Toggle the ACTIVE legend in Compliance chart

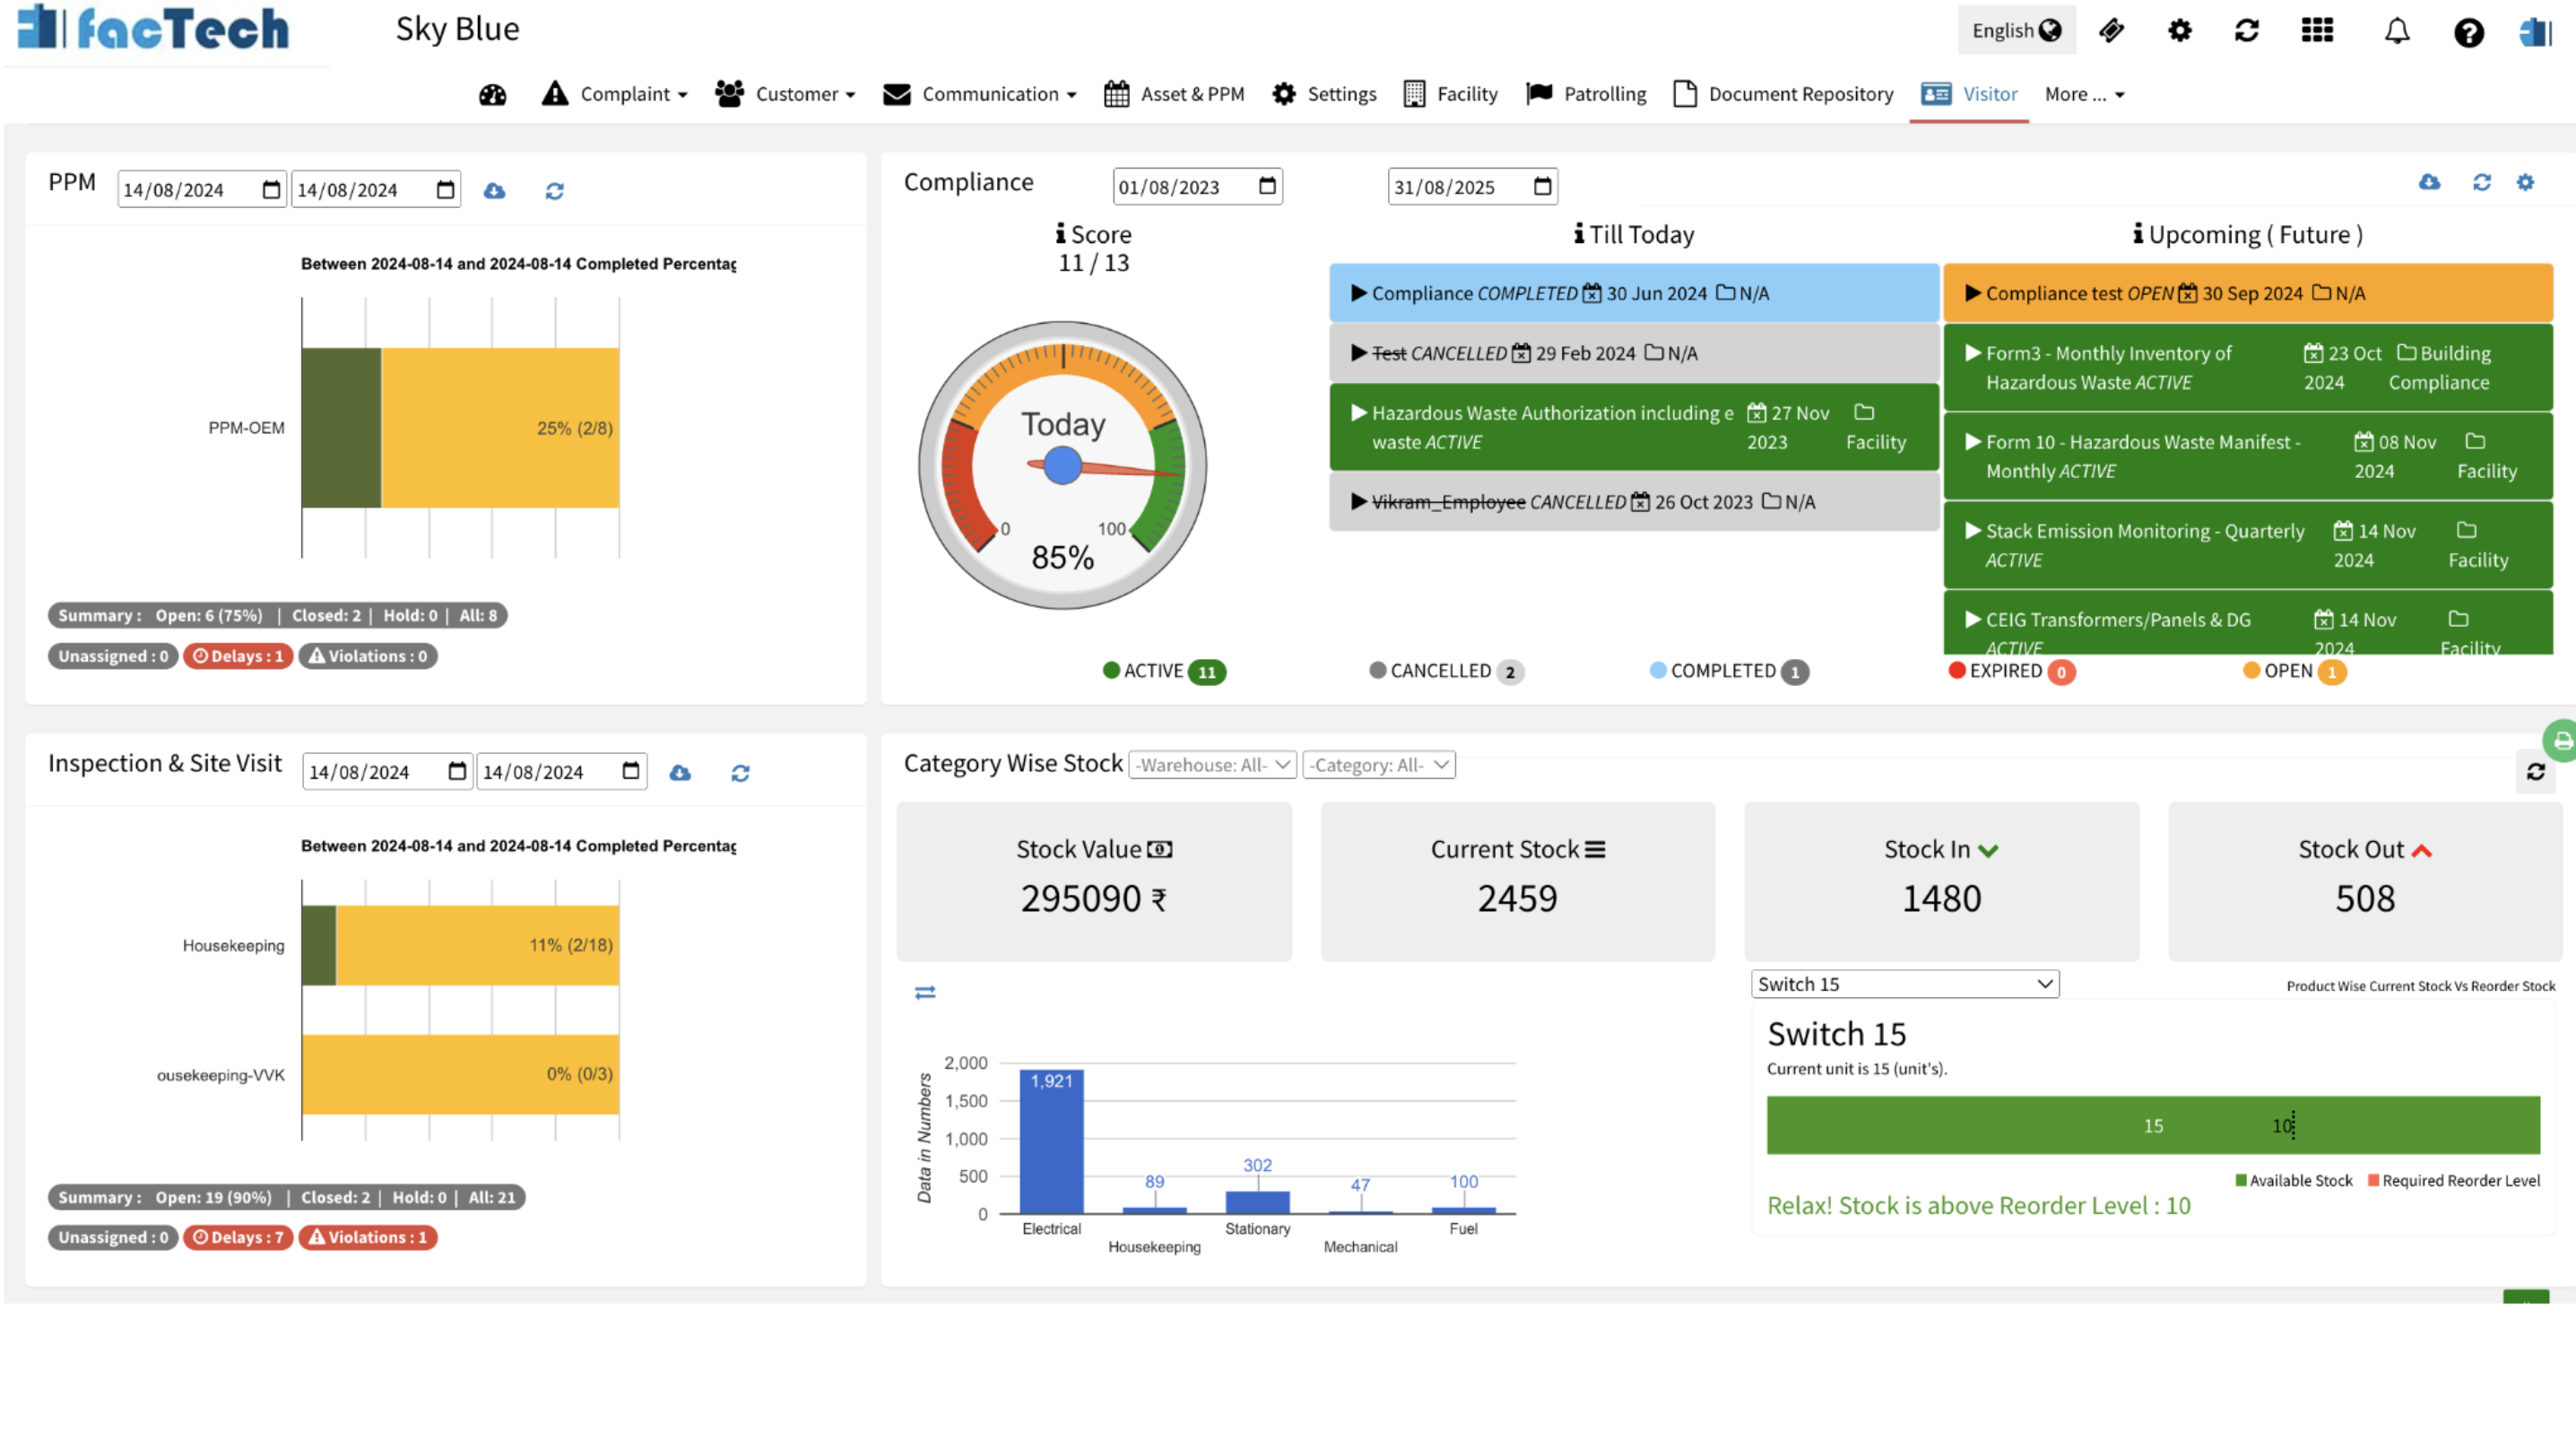coord(1163,670)
